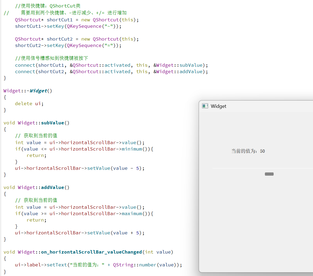Click the comment '//使用快捷键: QShortCut类'
The height and width of the screenshot is (276, 313).
(x=48, y=6)
